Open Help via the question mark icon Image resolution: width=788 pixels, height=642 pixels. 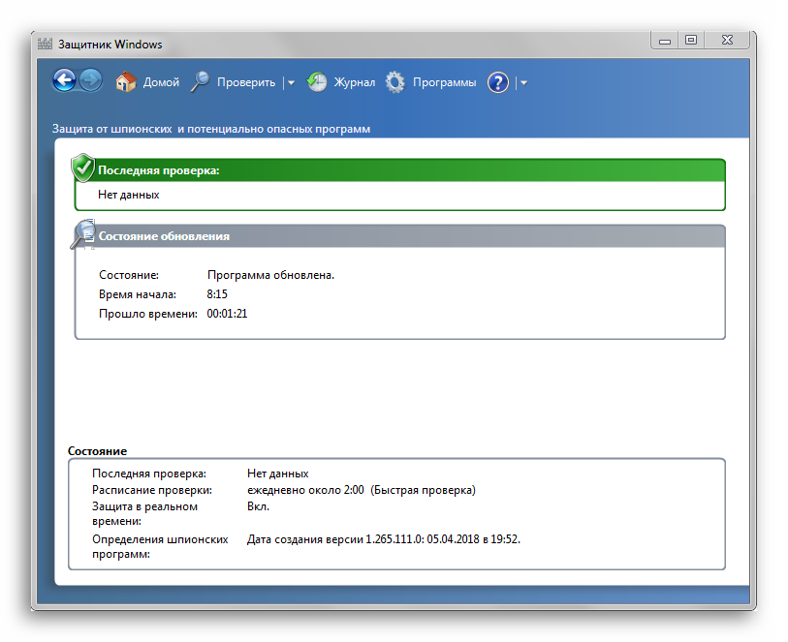(498, 82)
